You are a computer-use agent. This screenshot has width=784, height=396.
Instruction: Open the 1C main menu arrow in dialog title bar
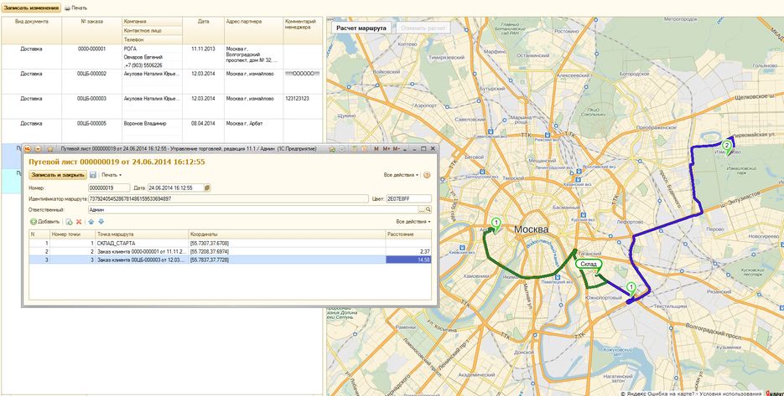pos(38,149)
